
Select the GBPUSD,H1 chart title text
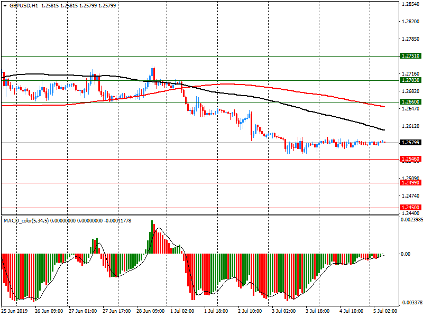click(24, 5)
